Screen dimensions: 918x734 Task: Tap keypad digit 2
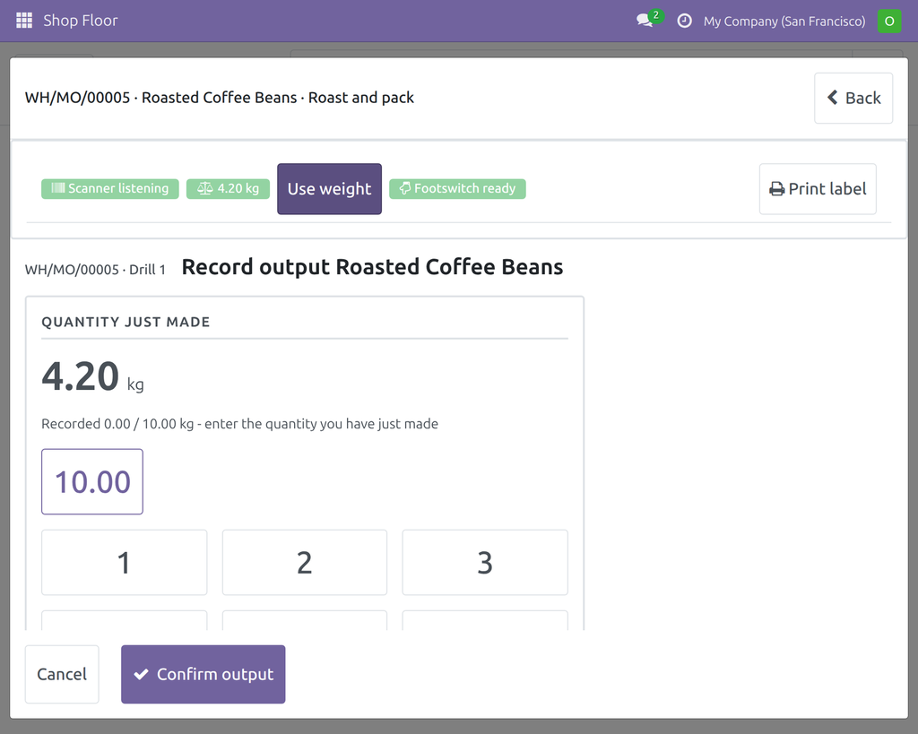click(305, 563)
